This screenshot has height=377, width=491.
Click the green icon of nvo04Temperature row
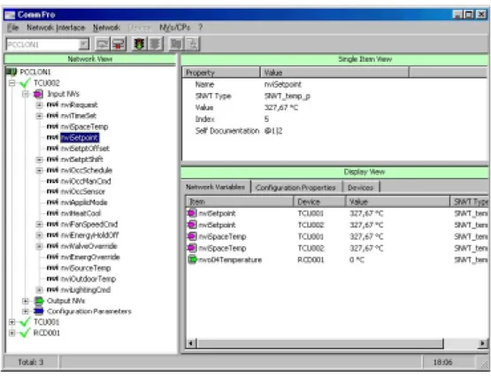192,259
